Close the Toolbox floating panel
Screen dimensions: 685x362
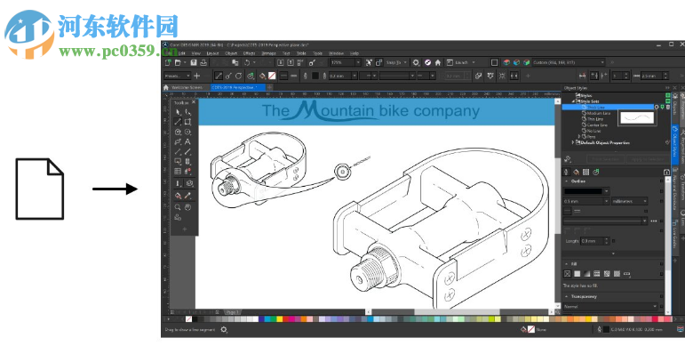coord(194,102)
